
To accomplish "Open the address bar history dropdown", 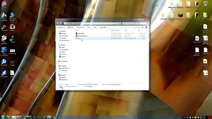I will click(x=117, y=23).
